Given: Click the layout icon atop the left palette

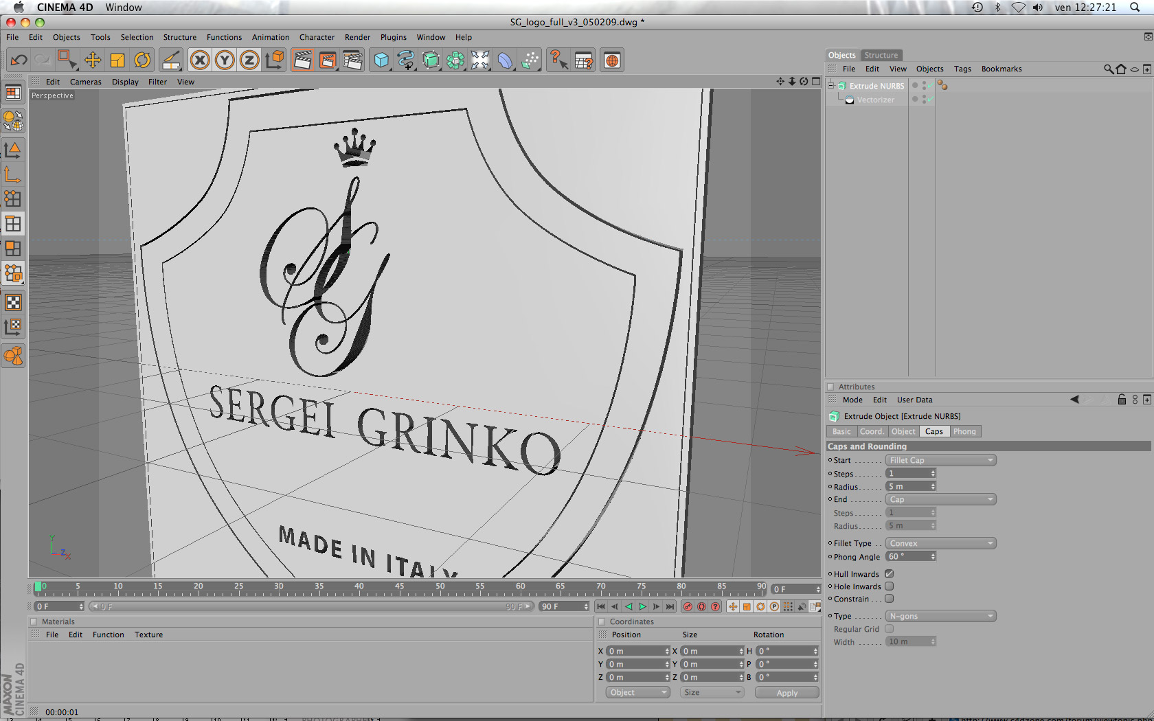Looking at the screenshot, I should [13, 93].
